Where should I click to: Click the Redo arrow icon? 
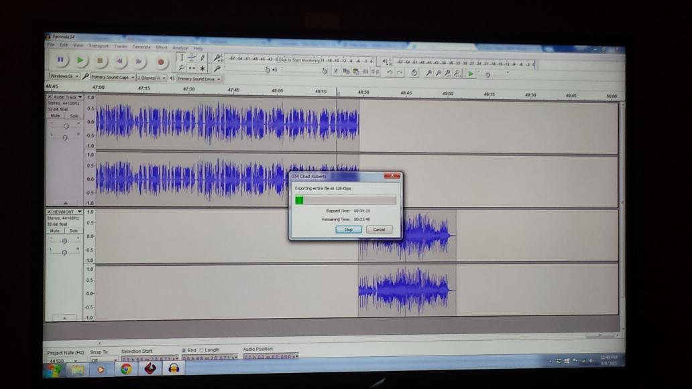coord(400,72)
